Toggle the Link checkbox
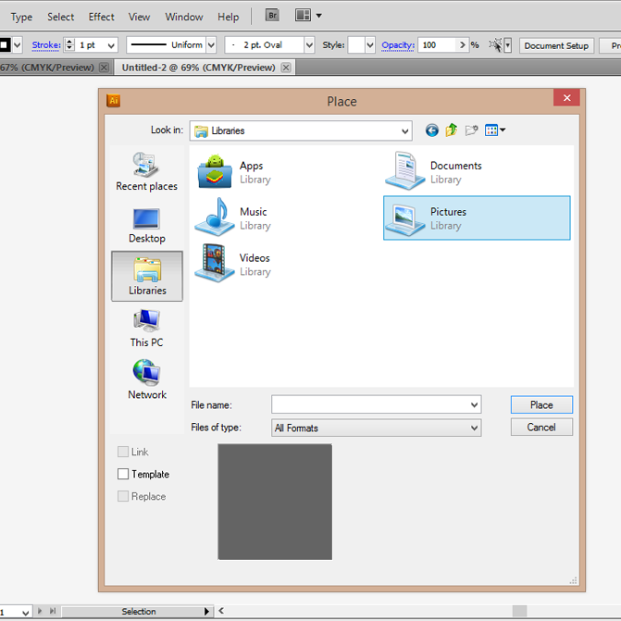The width and height of the screenshot is (621, 621). point(123,452)
